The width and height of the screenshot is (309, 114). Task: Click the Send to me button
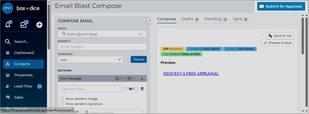pos(280,36)
